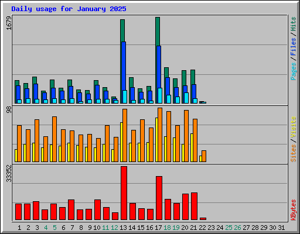Click the orange Sites legend label
This screenshot has height=234, width=300.
coord(294,153)
